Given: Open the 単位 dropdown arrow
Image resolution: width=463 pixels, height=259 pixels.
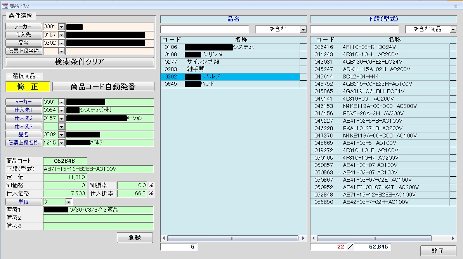Looking at the screenshot, I should point(69,202).
